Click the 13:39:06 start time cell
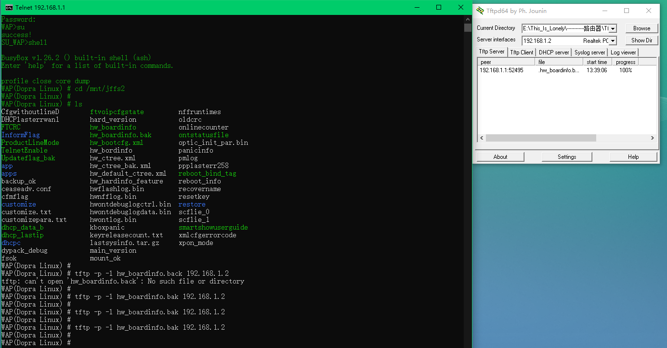This screenshot has width=667, height=348. [x=597, y=70]
